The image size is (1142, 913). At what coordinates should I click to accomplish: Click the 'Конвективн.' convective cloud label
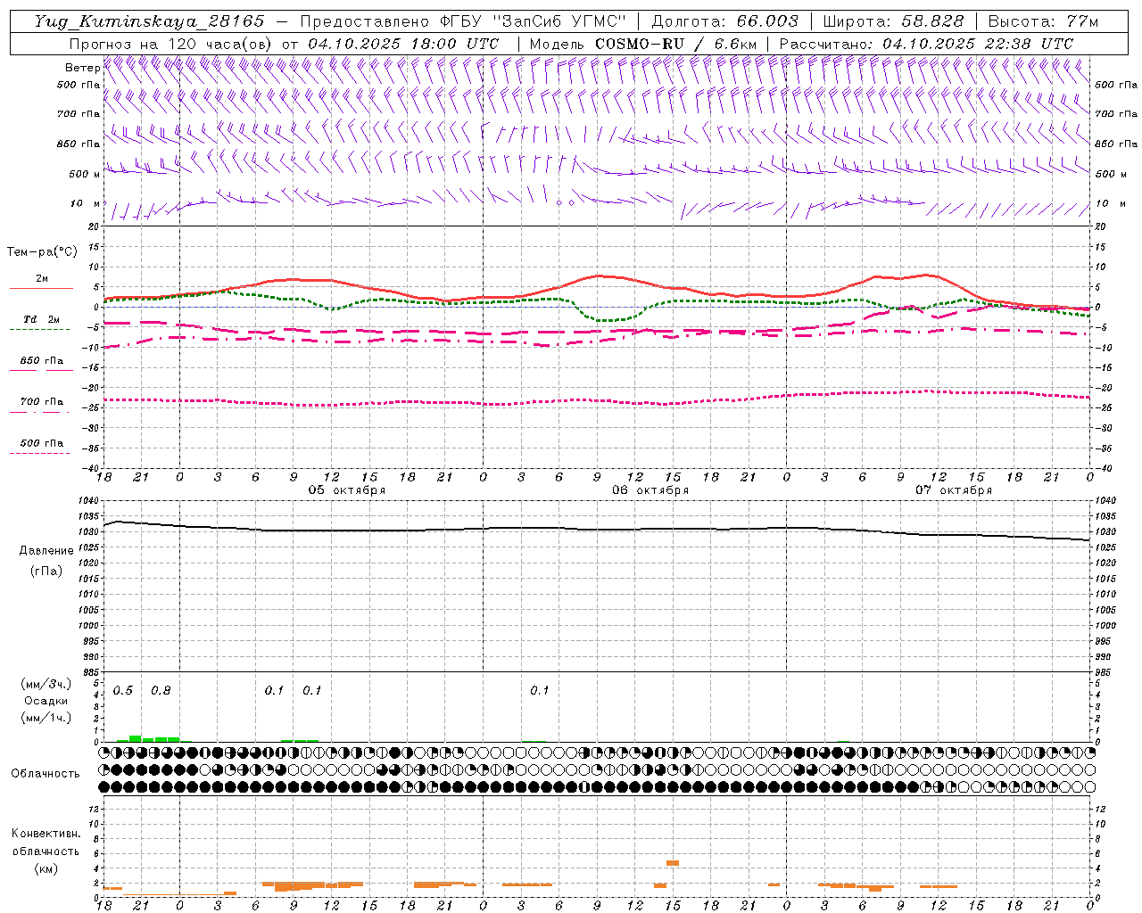coord(46,834)
